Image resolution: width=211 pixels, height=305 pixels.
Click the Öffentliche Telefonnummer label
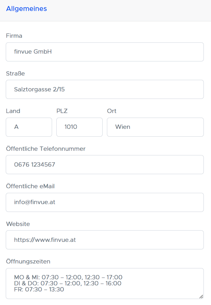46,149
